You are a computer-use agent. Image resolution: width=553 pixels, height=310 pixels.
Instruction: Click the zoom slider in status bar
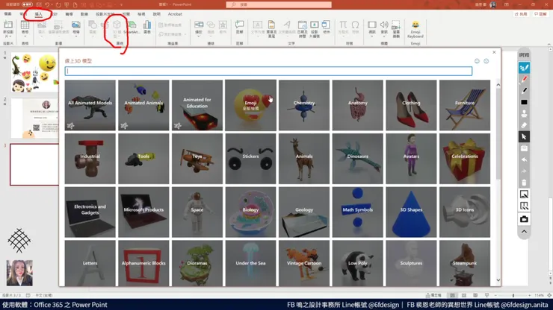point(513,295)
